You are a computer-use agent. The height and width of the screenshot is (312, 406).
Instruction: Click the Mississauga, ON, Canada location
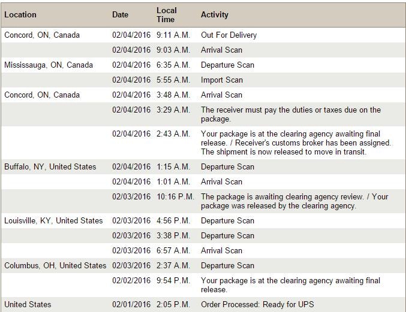click(49, 65)
